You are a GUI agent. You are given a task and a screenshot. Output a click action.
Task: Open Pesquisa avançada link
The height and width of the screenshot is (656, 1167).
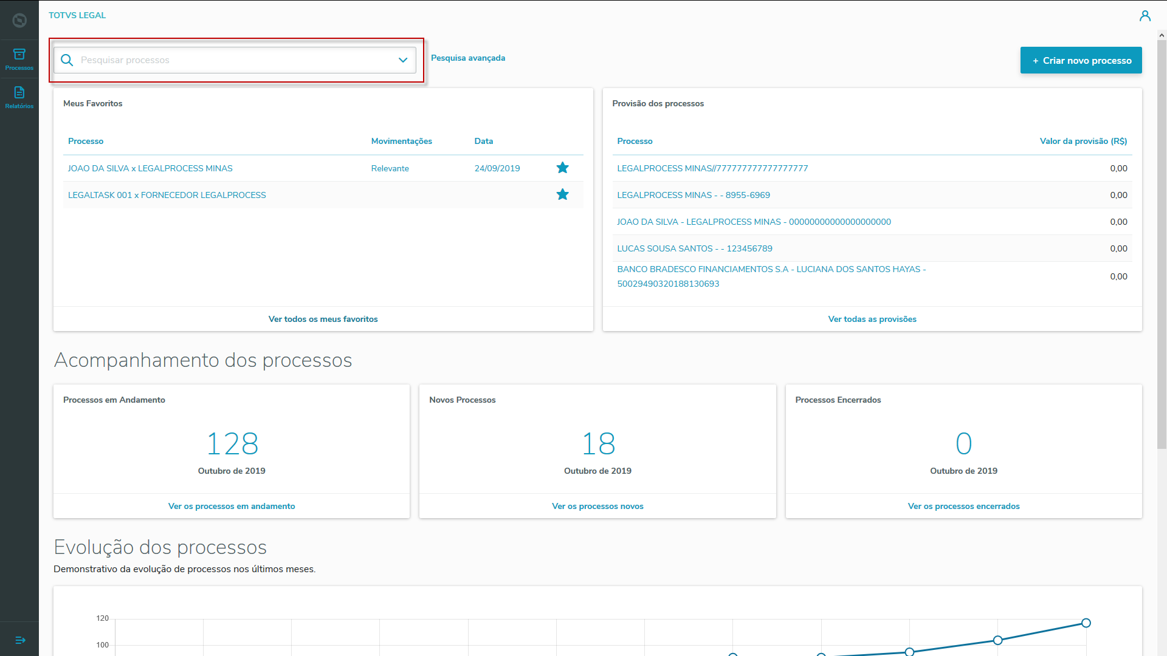tap(467, 58)
